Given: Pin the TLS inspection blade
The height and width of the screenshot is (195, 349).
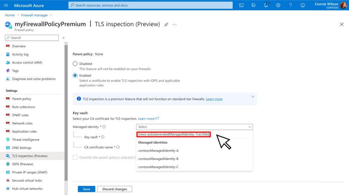Looking at the screenshot, I should [166, 25].
